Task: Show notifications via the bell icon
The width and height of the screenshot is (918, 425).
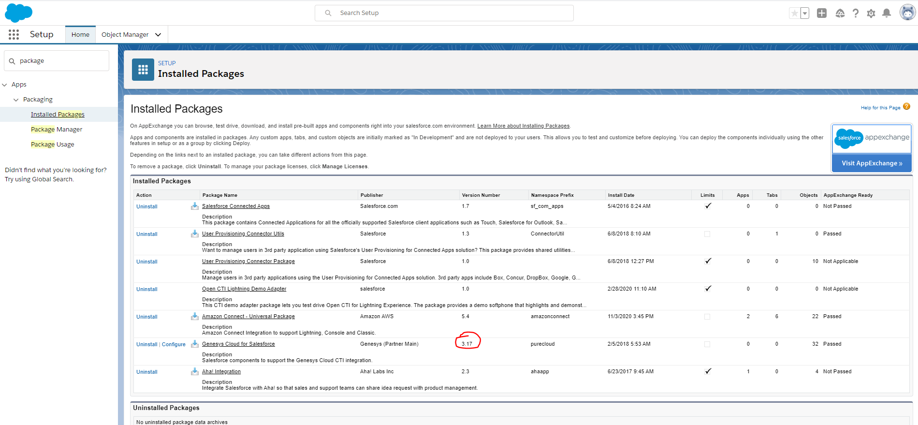Action: (x=887, y=13)
